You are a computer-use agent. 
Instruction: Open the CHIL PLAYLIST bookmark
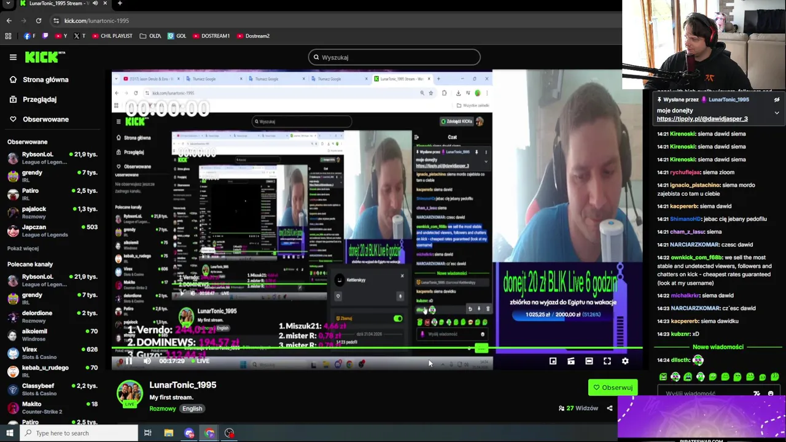pyautogui.click(x=112, y=36)
